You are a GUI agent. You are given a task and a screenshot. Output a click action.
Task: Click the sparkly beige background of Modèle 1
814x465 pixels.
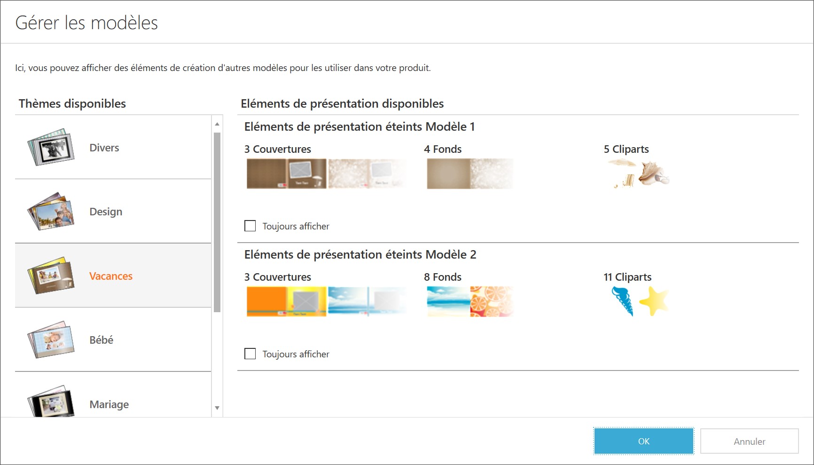pos(492,174)
